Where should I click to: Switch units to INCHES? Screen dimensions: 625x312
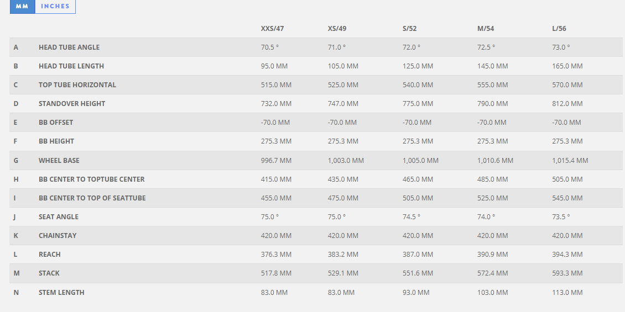pyautogui.click(x=55, y=7)
